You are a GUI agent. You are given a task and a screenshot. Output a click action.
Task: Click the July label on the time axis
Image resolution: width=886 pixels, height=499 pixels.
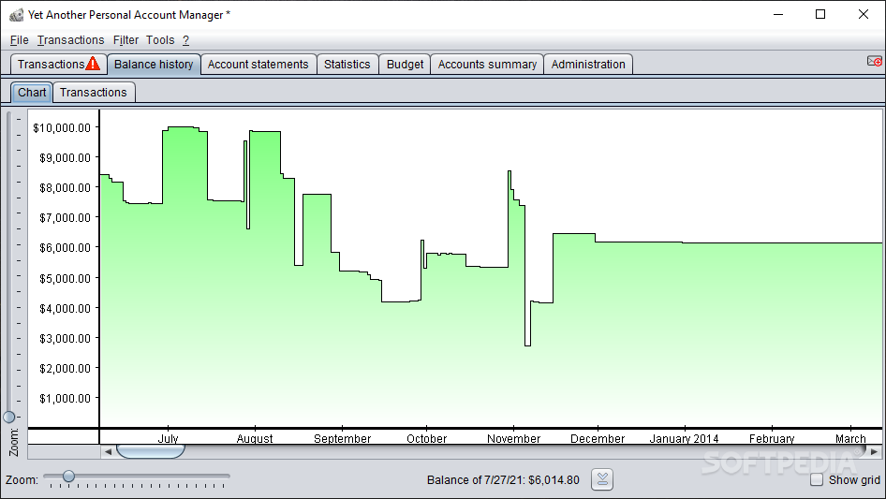(x=168, y=438)
